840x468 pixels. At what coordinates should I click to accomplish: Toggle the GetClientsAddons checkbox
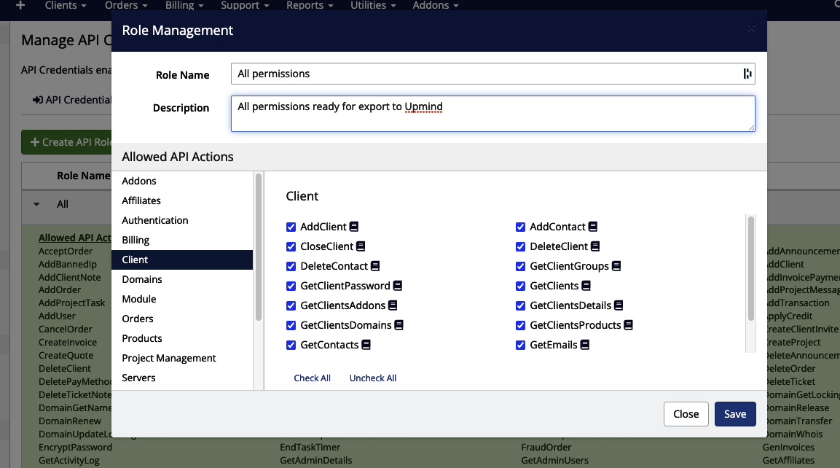(291, 305)
